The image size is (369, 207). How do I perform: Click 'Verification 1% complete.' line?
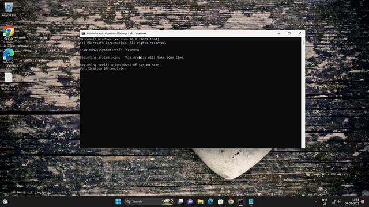tap(103, 68)
